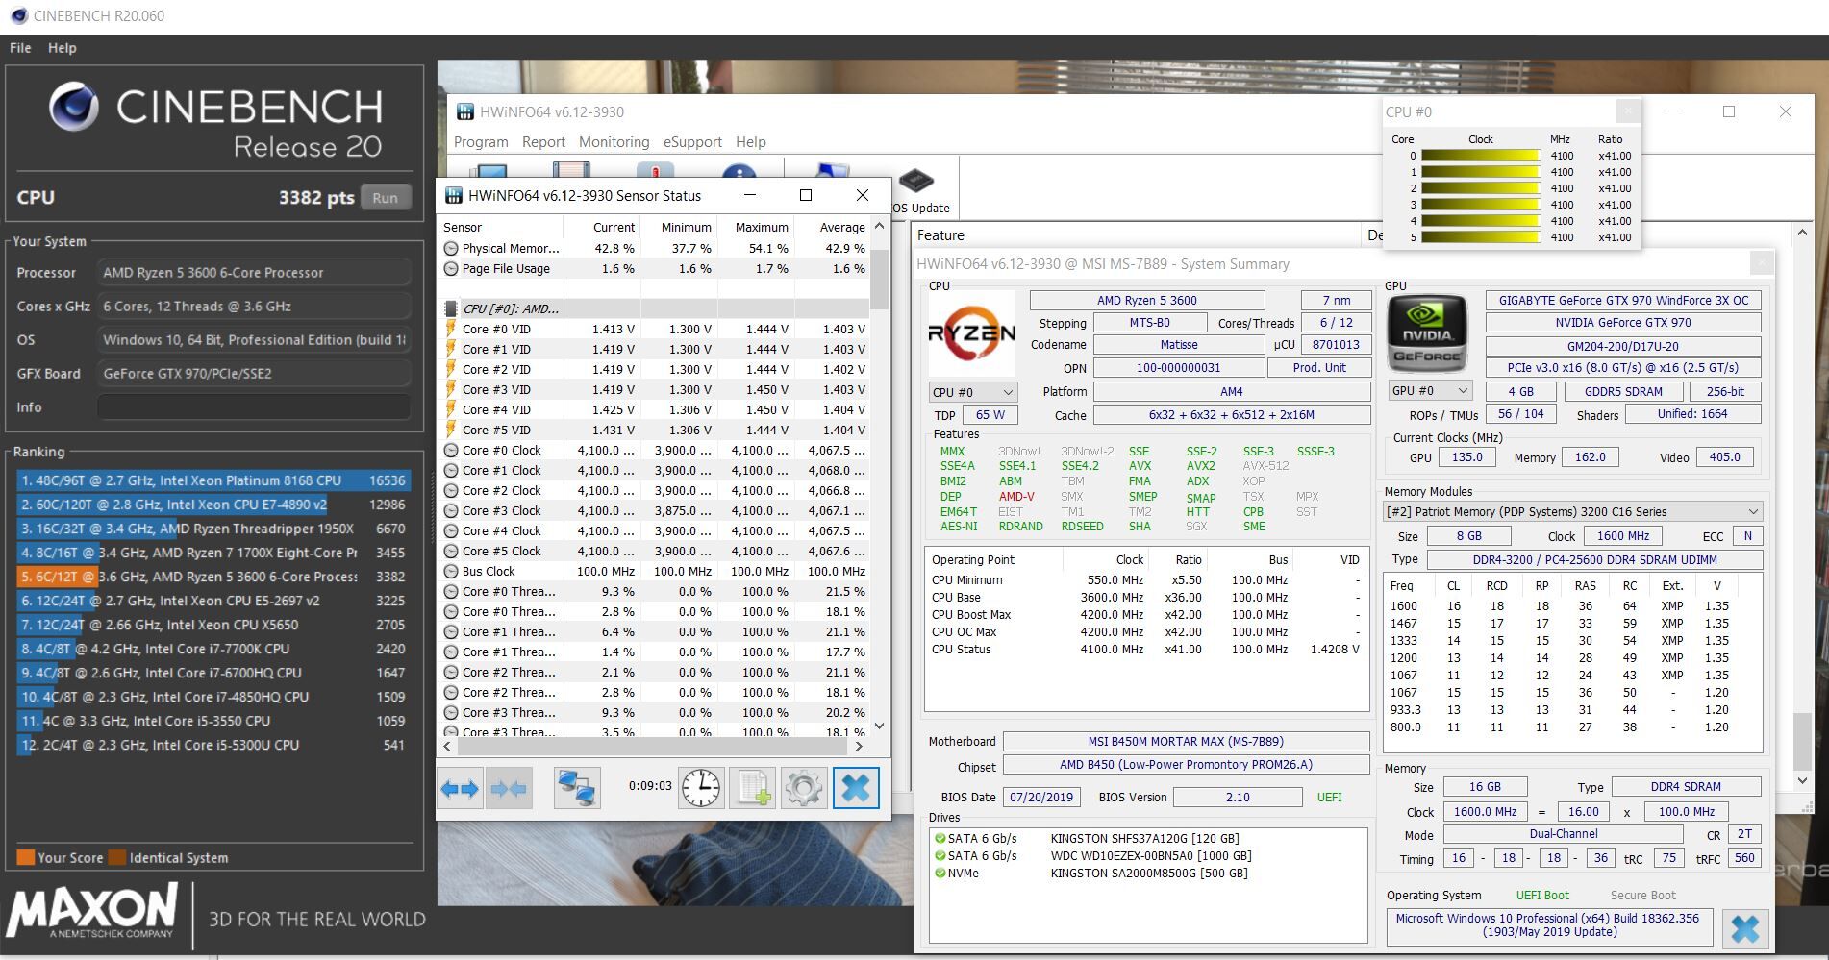The image size is (1829, 960).
Task: Click the icon beside Page File Usage row
Action: [450, 268]
